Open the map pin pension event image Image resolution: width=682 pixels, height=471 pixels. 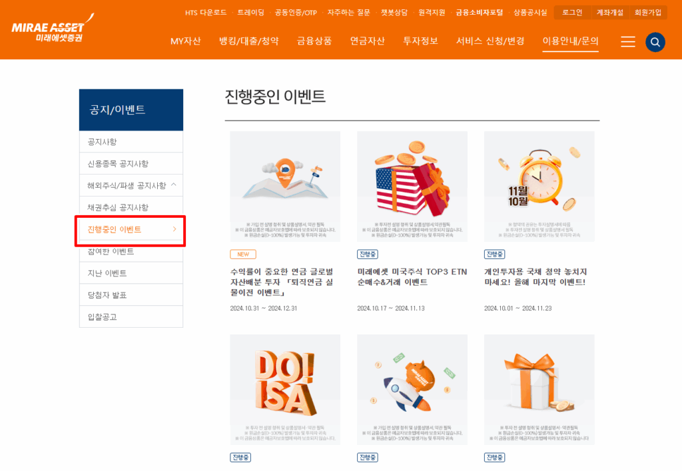[x=285, y=186]
